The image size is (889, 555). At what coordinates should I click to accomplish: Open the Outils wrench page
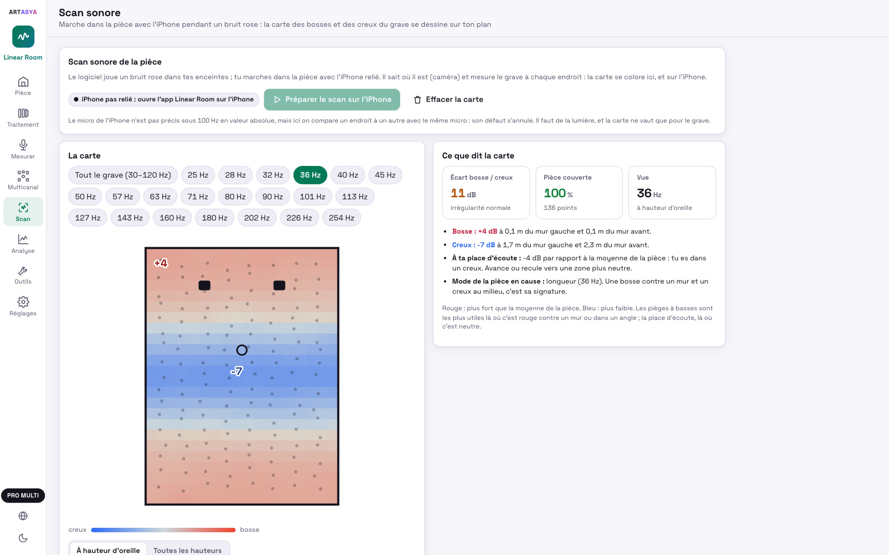click(23, 275)
